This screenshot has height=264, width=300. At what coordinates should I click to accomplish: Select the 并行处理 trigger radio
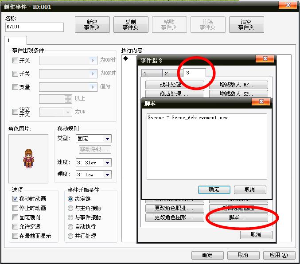(x=70, y=236)
